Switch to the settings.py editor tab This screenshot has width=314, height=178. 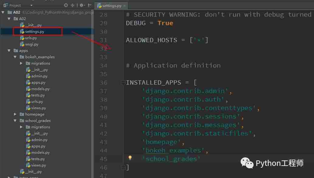(111, 5)
